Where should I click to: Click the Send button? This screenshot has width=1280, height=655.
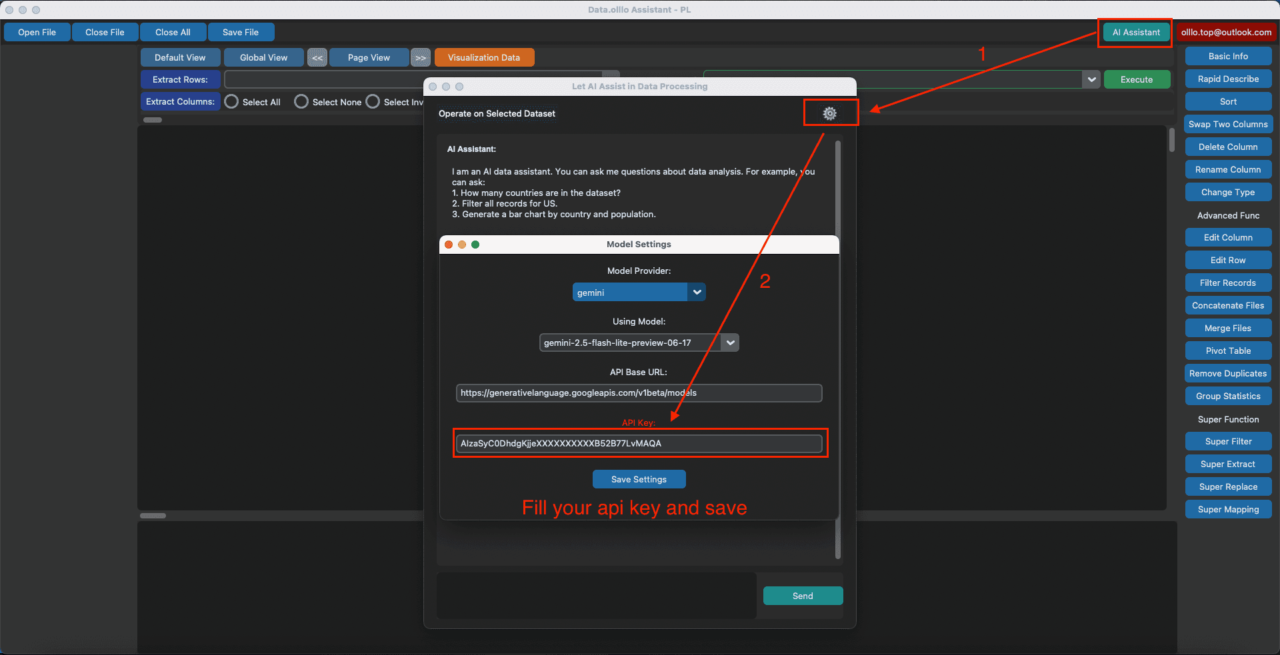(802, 596)
